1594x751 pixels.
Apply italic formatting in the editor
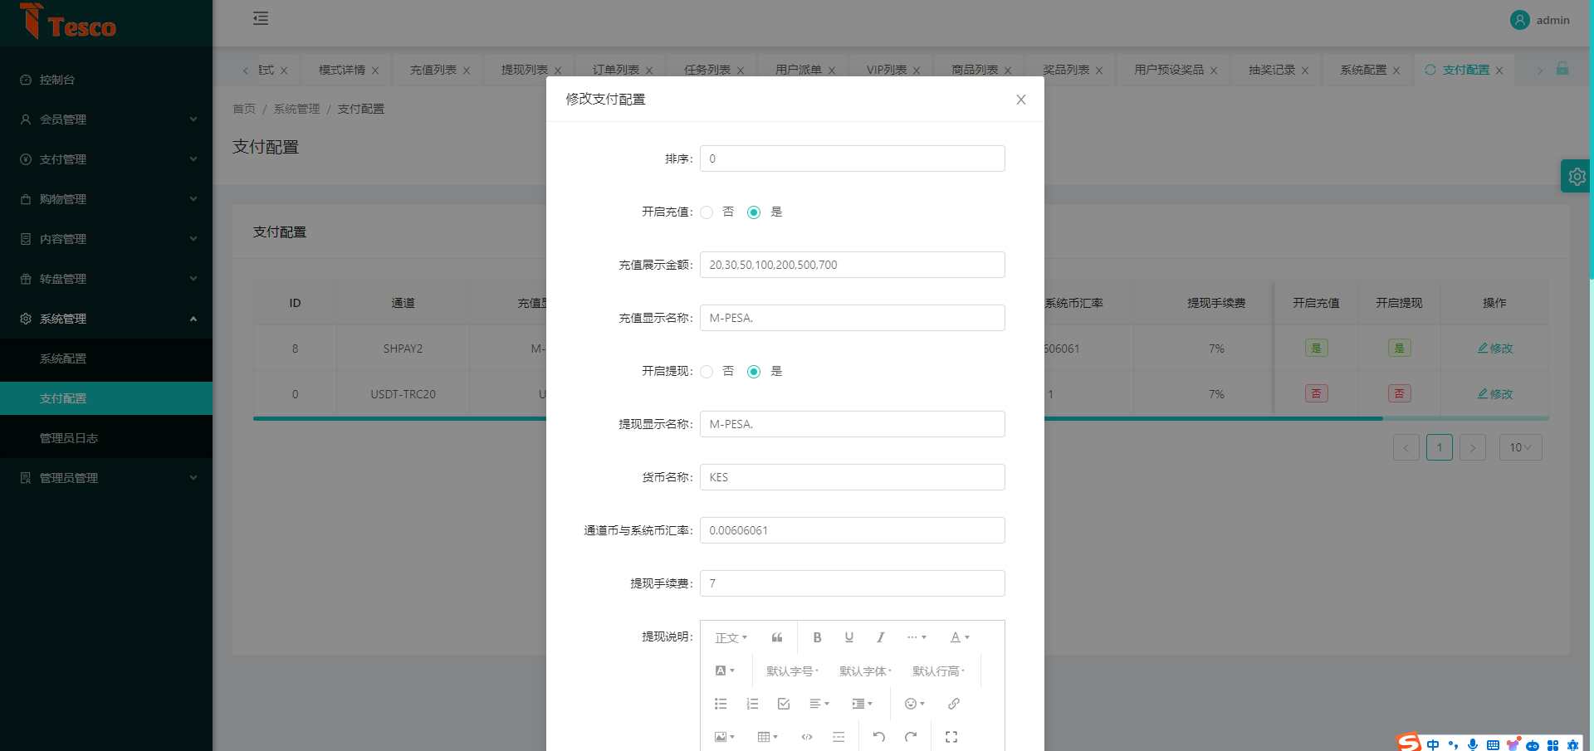(x=880, y=637)
